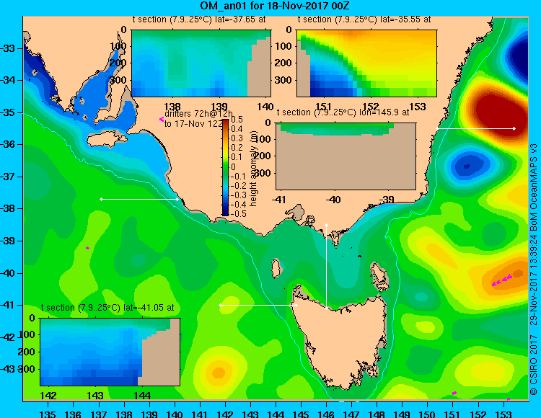Image resolution: width=541 pixels, height=418 pixels.
Task: Click the white section line west of Tasmania
Action: [x=258, y=306]
